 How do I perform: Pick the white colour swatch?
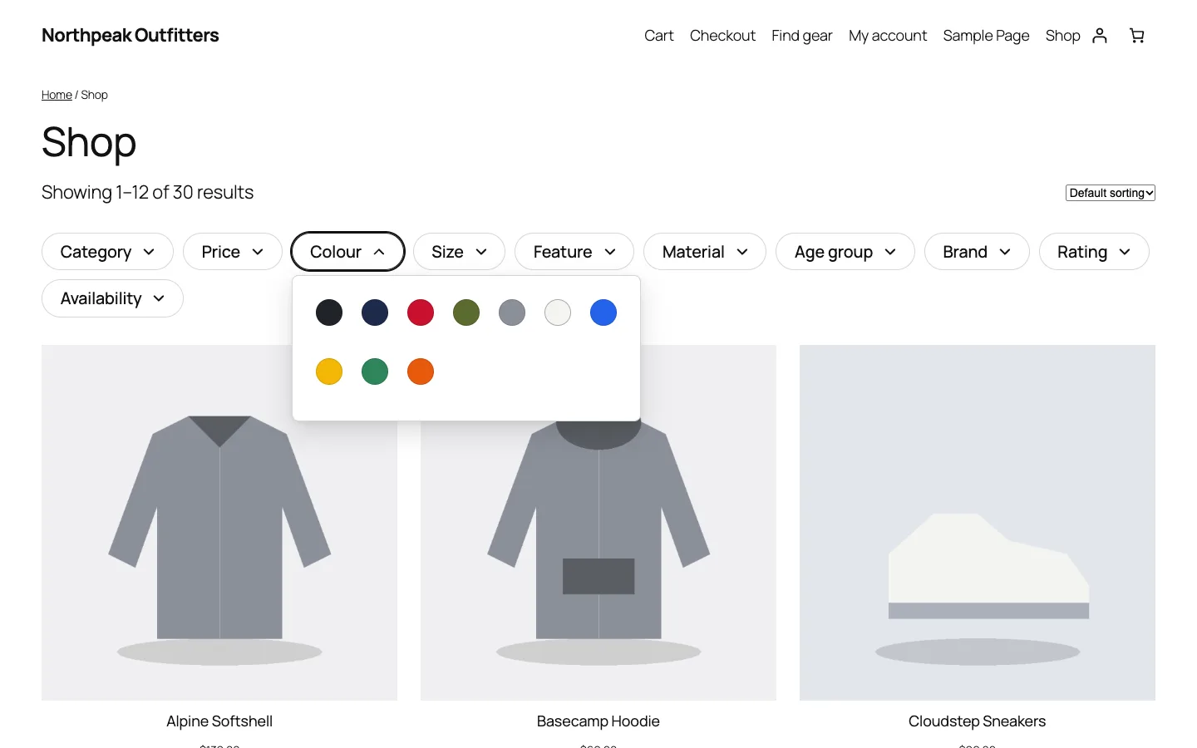point(558,312)
